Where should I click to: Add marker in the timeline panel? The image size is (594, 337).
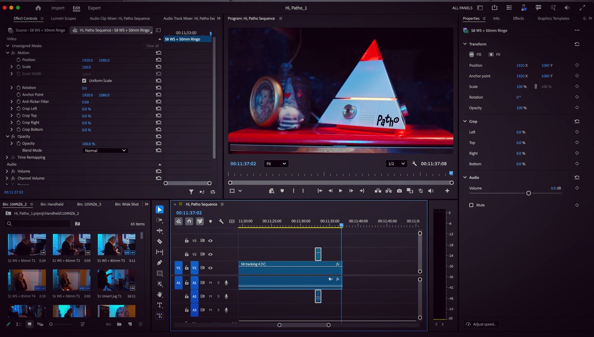[210, 221]
